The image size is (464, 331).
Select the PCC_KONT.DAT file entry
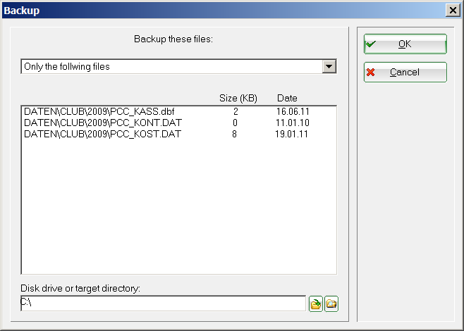(102, 123)
